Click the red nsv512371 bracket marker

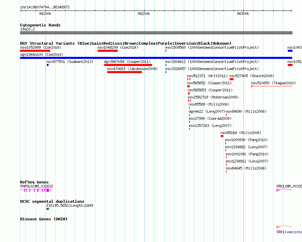coord(189,79)
